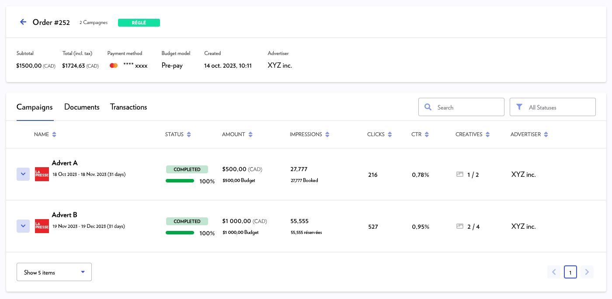This screenshot has height=299, width=612.
Task: Open the All Statuses filter dropdown
Action: [553, 107]
